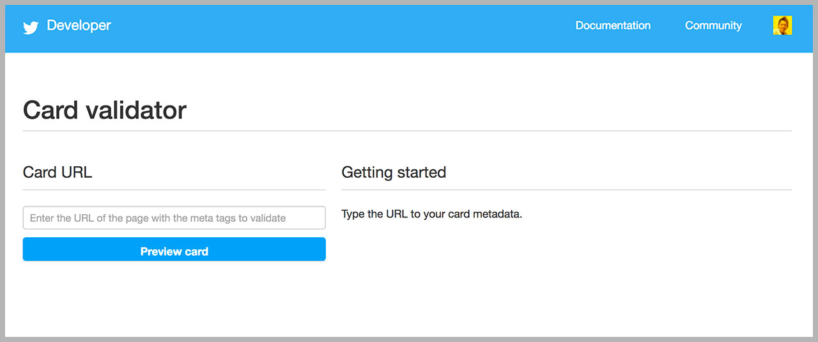
Task: Click the Card validator page heading
Action: tap(105, 111)
